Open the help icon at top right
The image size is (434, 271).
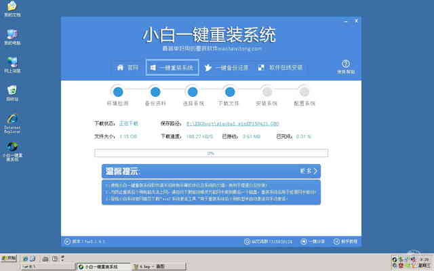[345, 64]
